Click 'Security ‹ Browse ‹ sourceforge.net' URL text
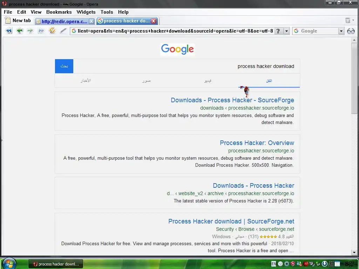Image resolution: width=359 pixels, height=269 pixels. [x=255, y=229]
